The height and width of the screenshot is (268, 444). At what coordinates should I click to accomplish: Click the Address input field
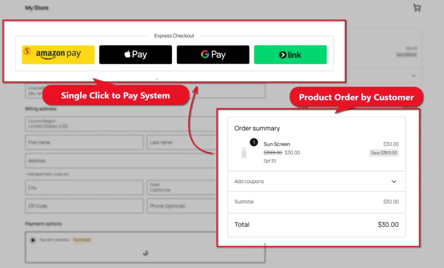pyautogui.click(x=121, y=161)
